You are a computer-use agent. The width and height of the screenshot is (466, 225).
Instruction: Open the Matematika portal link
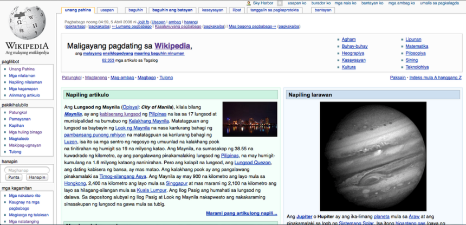tap(417, 46)
